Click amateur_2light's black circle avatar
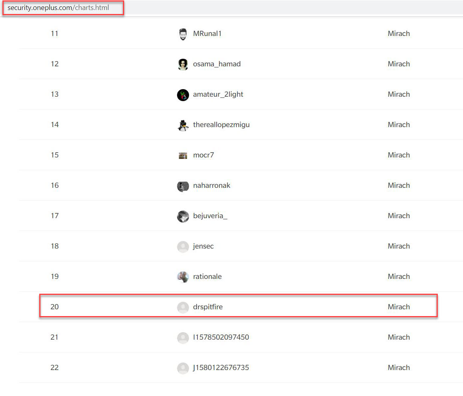This screenshot has width=463, height=396. point(183,95)
